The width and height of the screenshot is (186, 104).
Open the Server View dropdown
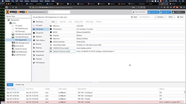click(18, 16)
